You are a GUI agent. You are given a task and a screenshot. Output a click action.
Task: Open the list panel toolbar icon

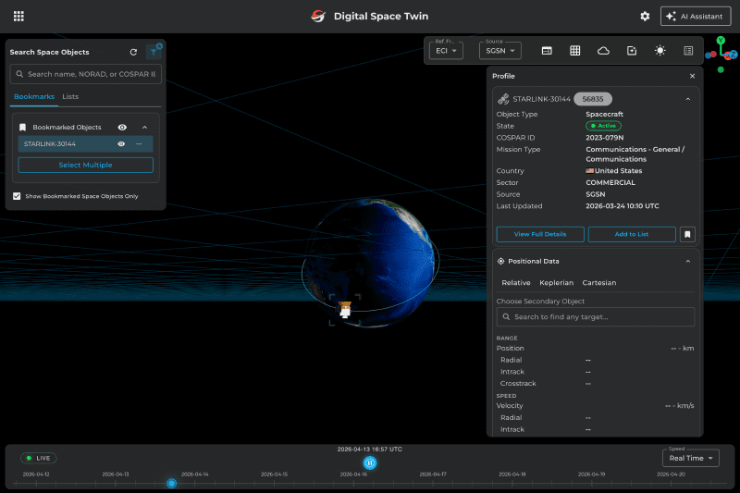pos(688,51)
